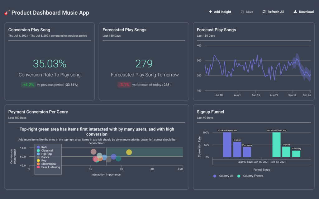Select the green +4.2% change badge
Viewport: 319px width, 199px height.
28,85
